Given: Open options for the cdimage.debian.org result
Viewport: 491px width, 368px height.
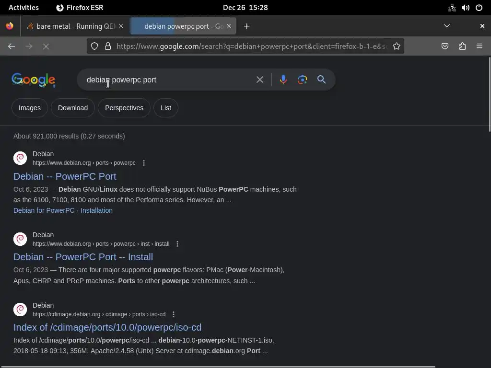Looking at the screenshot, I should 174,314.
